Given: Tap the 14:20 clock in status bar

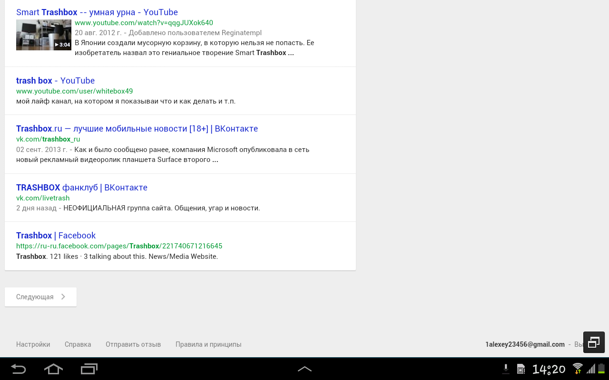Looking at the screenshot, I should (549, 369).
